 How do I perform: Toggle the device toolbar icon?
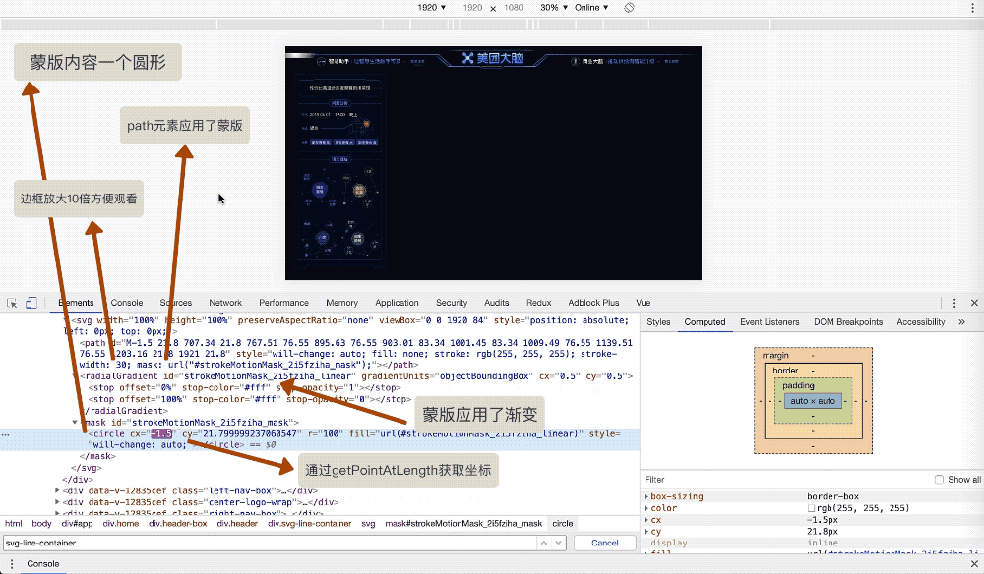click(x=31, y=303)
